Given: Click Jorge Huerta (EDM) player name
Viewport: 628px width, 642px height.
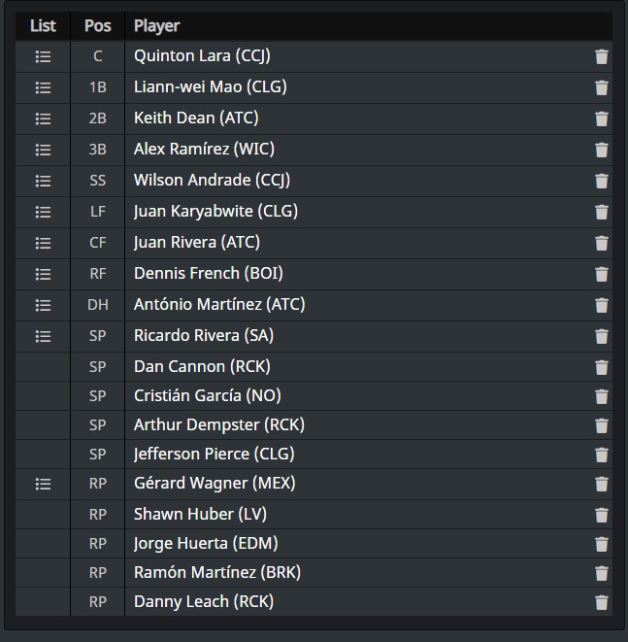Looking at the screenshot, I should point(206,543).
